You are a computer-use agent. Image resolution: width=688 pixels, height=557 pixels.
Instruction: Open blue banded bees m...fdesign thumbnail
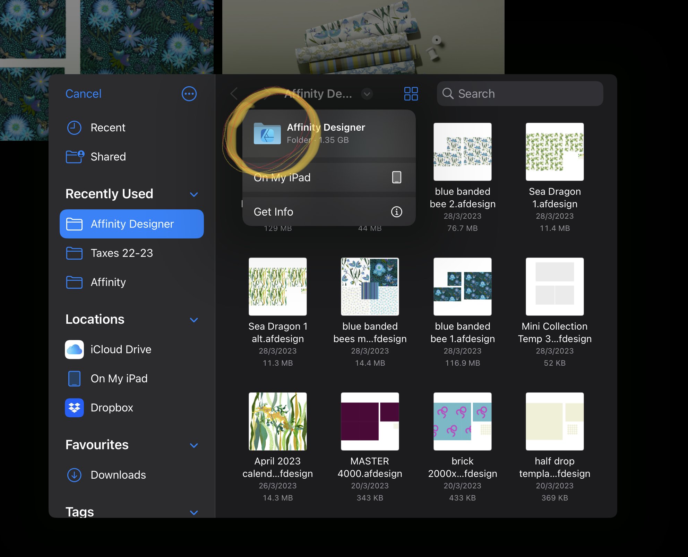click(370, 287)
